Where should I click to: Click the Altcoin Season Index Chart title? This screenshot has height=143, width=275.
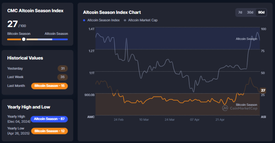[x=112, y=12]
